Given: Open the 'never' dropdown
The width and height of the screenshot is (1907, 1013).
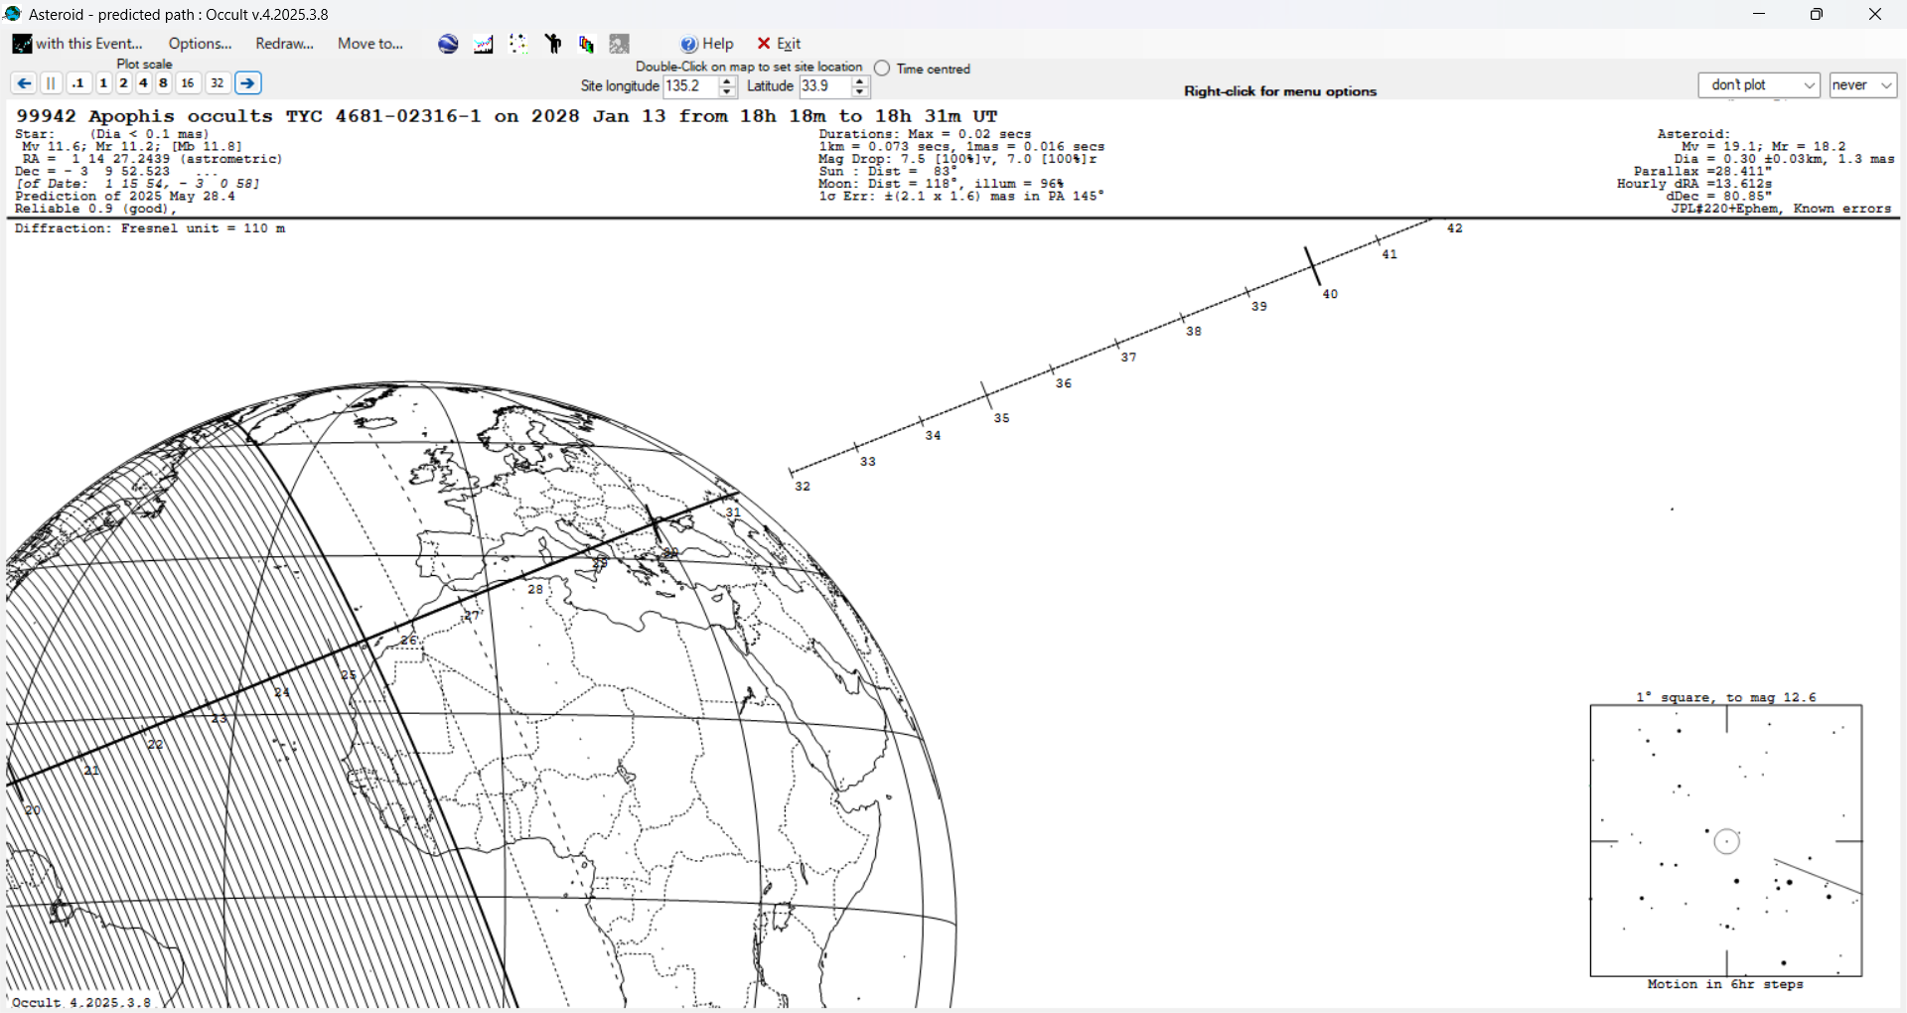Looking at the screenshot, I should coord(1863,85).
